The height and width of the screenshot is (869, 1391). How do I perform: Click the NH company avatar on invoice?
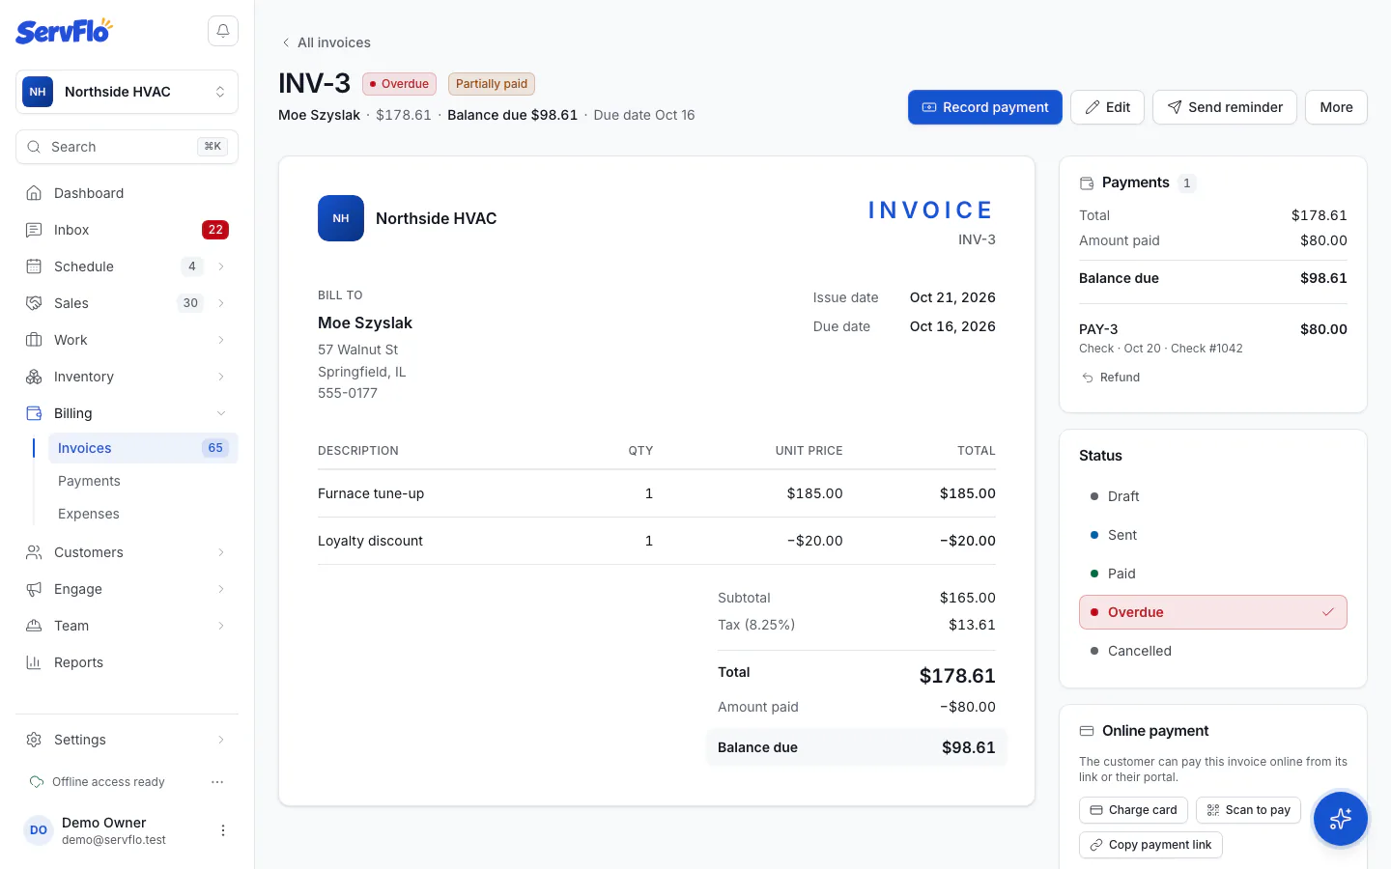pyautogui.click(x=341, y=218)
